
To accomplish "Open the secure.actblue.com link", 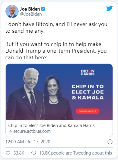I will [32, 131].
